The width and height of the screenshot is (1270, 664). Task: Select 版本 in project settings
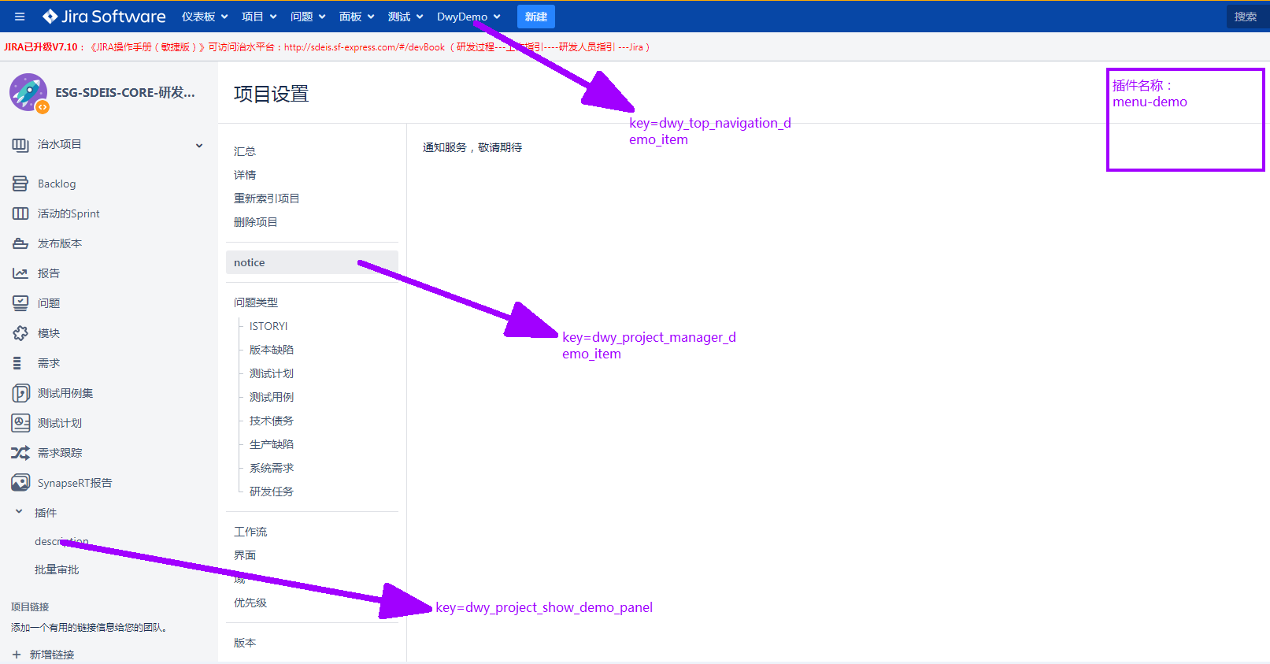click(x=245, y=643)
